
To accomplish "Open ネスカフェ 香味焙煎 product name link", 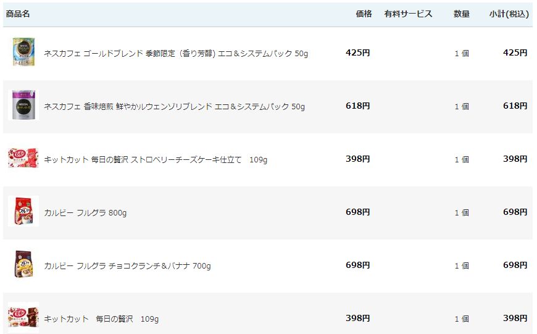I will pos(174,107).
